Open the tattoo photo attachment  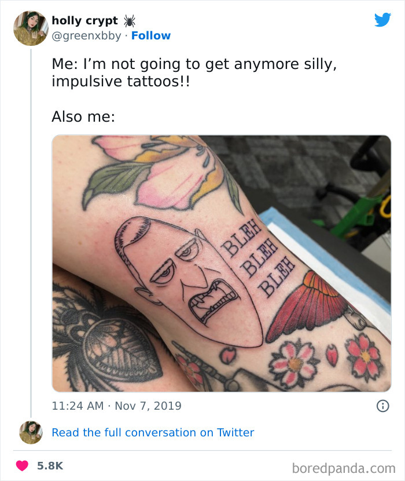click(222, 264)
